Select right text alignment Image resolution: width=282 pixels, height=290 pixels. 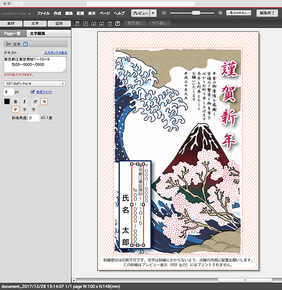[x=33, y=110]
